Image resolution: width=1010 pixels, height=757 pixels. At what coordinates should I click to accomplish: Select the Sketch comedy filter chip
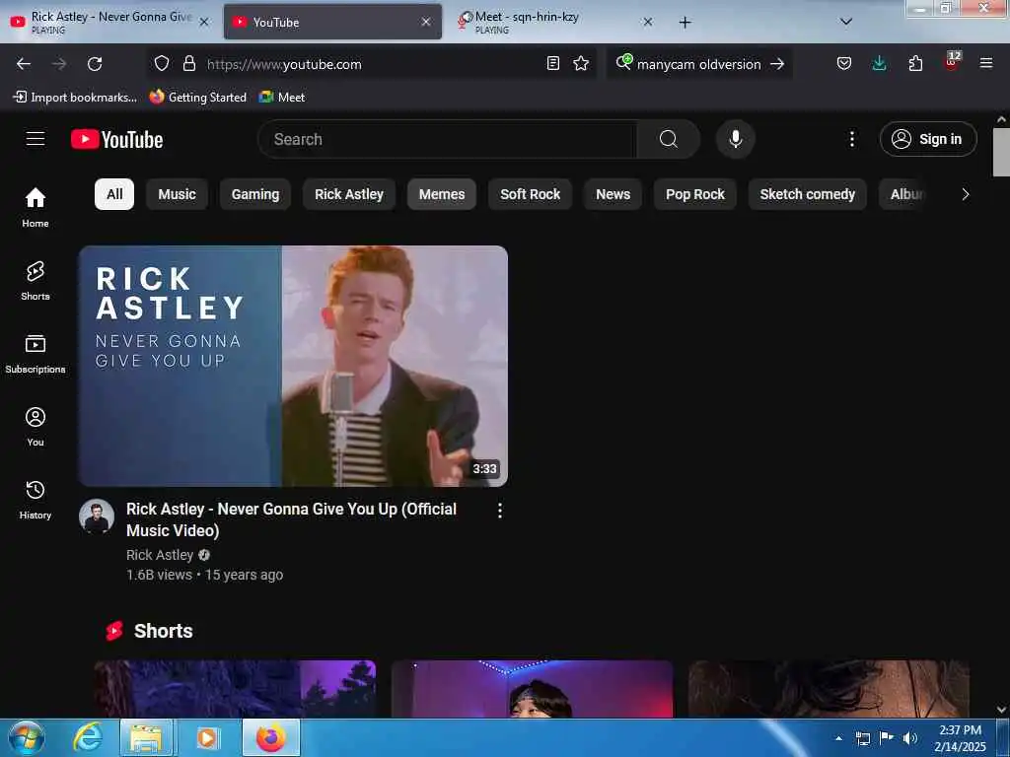808,194
